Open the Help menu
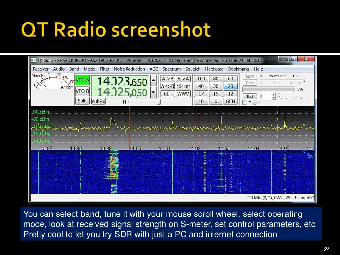This screenshot has width=340, height=255. tap(258, 69)
